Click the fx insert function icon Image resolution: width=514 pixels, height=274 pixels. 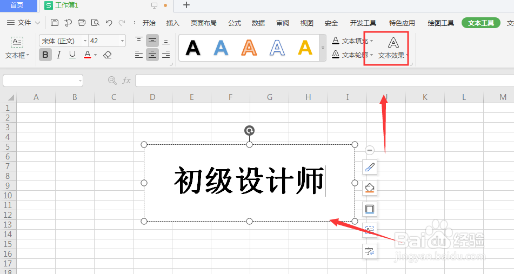click(126, 81)
